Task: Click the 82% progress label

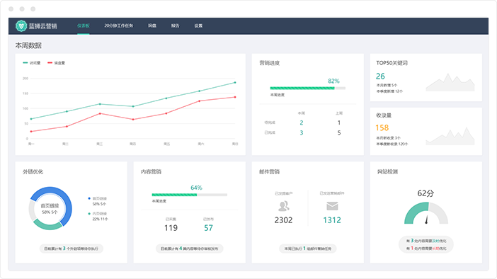Action: (x=333, y=81)
